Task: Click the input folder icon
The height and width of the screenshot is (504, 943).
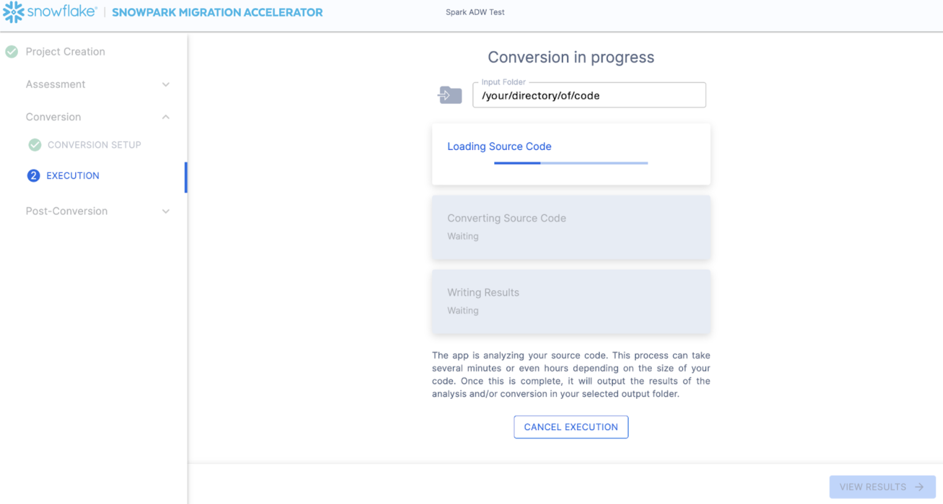Action: [x=450, y=95]
